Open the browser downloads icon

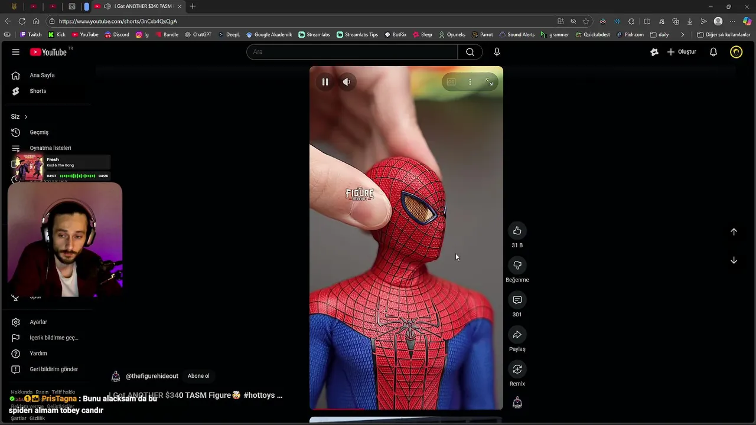[x=689, y=21]
